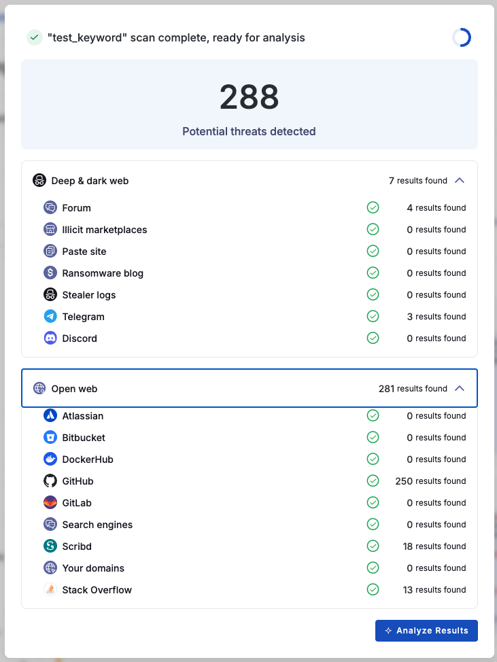This screenshot has width=497, height=662.
Task: Click the Telegram icon
Action: [x=50, y=317]
